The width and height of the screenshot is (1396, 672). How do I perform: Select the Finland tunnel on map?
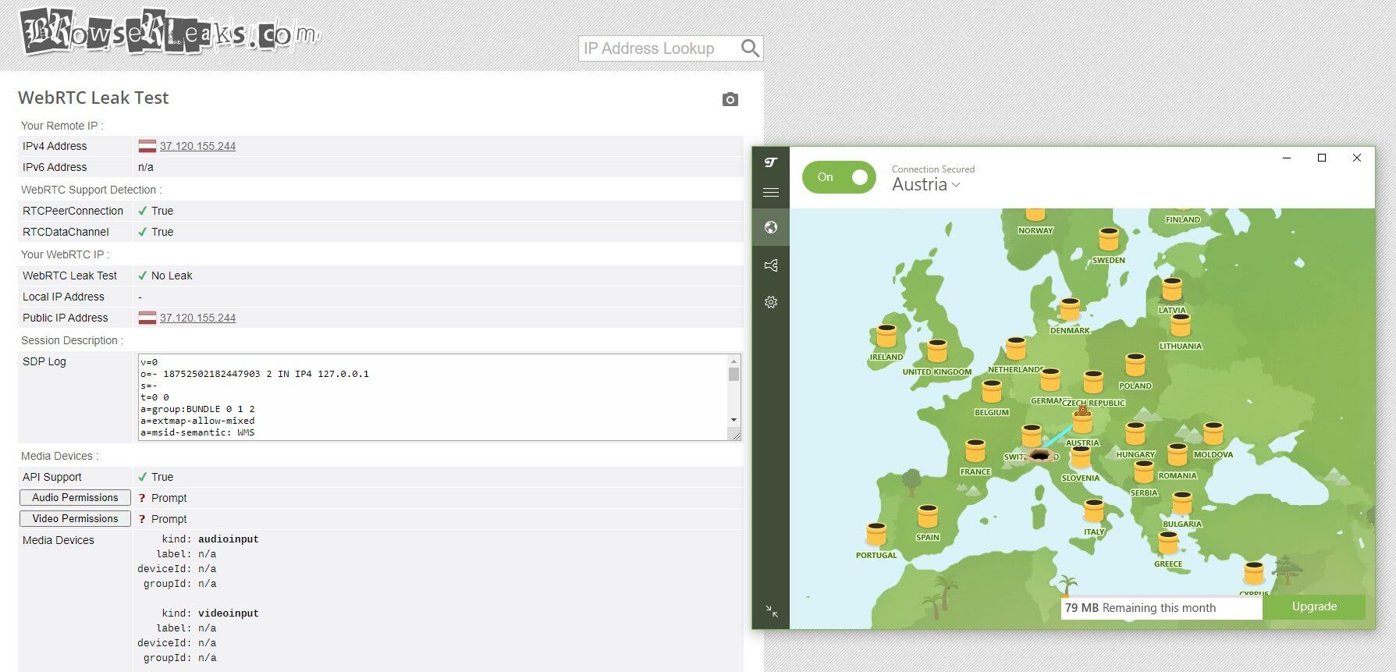pyautogui.click(x=1183, y=211)
